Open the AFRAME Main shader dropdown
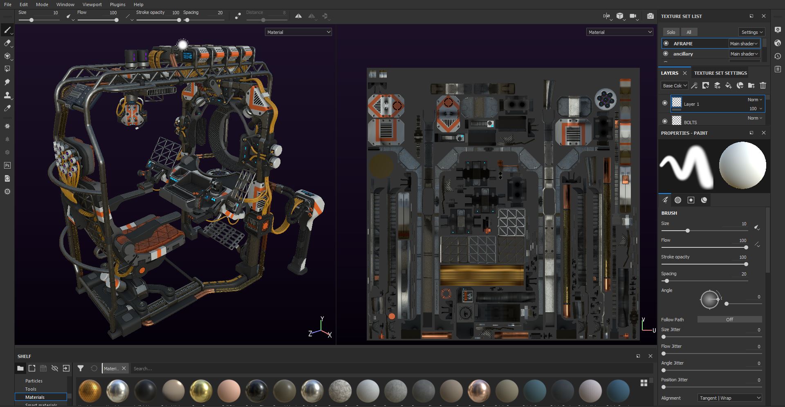 (x=744, y=44)
